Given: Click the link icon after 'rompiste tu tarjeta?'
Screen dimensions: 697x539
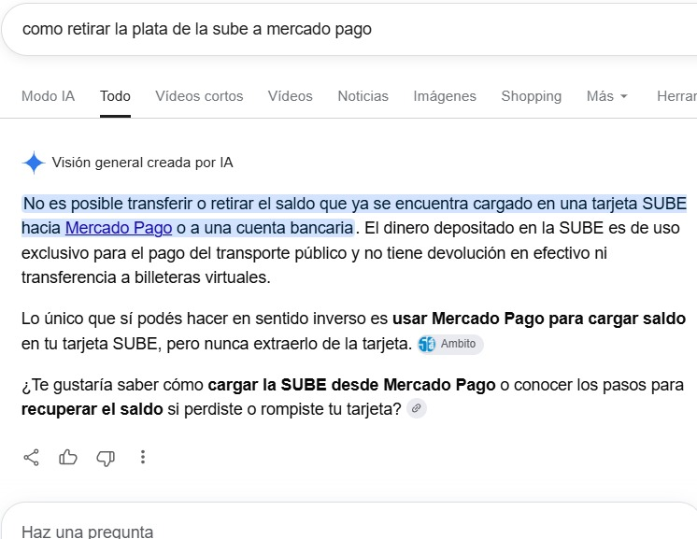Looking at the screenshot, I should point(417,408).
